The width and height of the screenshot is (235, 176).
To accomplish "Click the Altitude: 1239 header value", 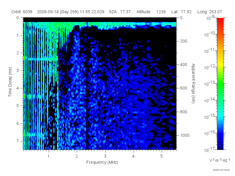I will [x=151, y=12].
